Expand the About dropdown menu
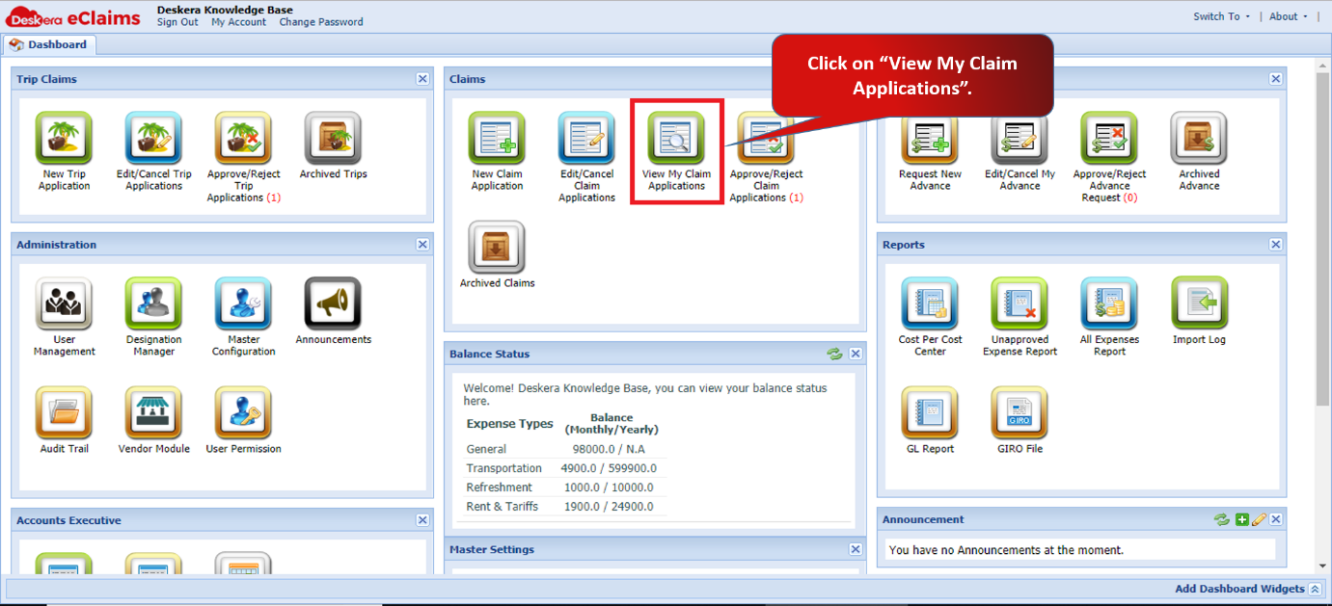This screenshot has height=606, width=1332. click(x=1289, y=16)
